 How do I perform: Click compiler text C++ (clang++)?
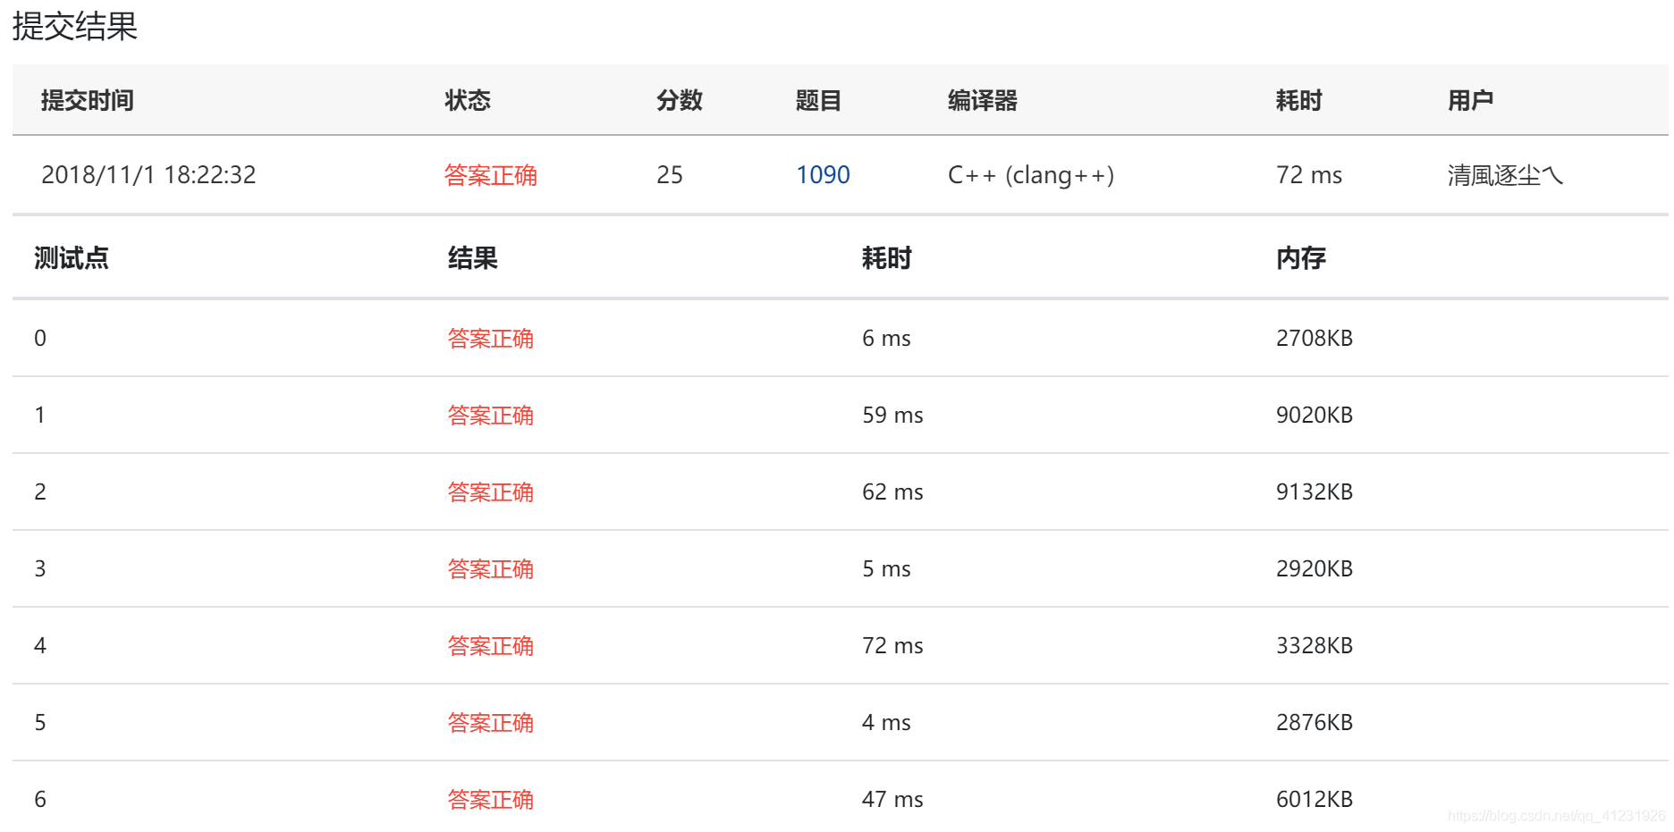point(1031,175)
